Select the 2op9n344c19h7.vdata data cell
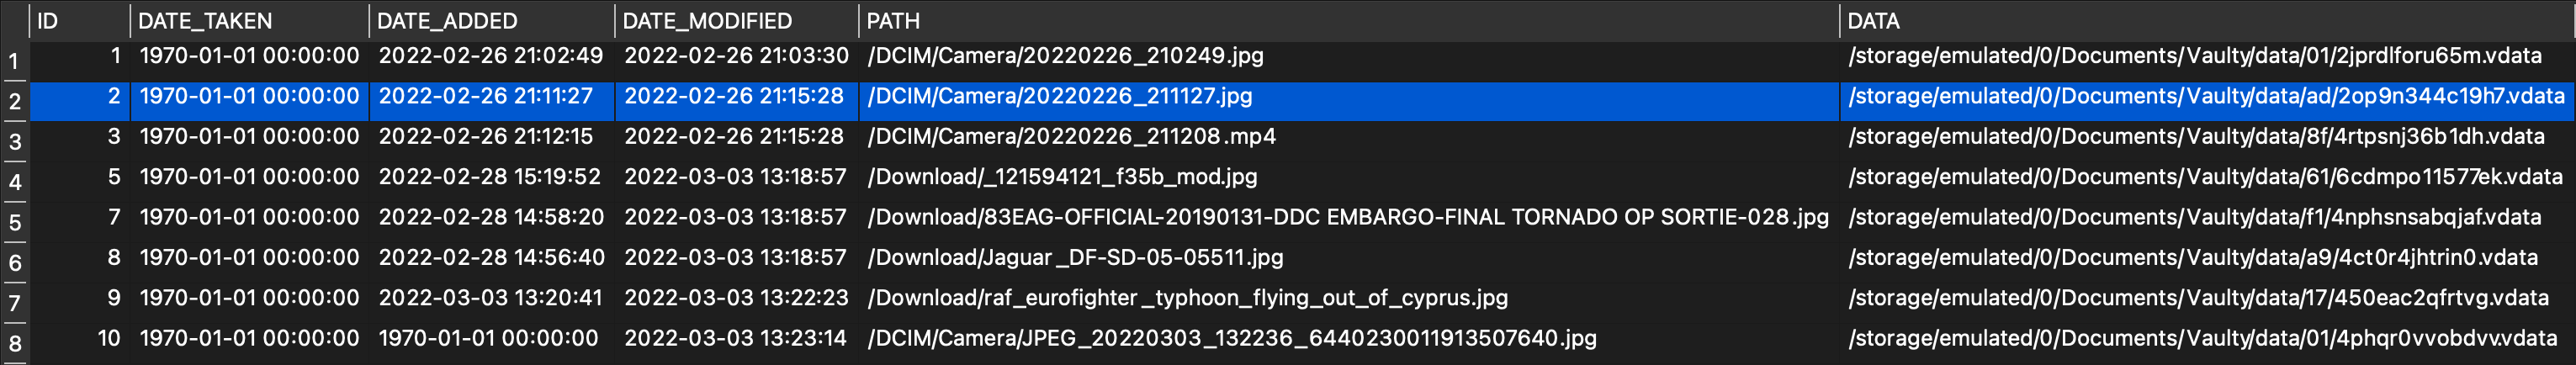Screen dimensions: 2576x365 point(2206,97)
